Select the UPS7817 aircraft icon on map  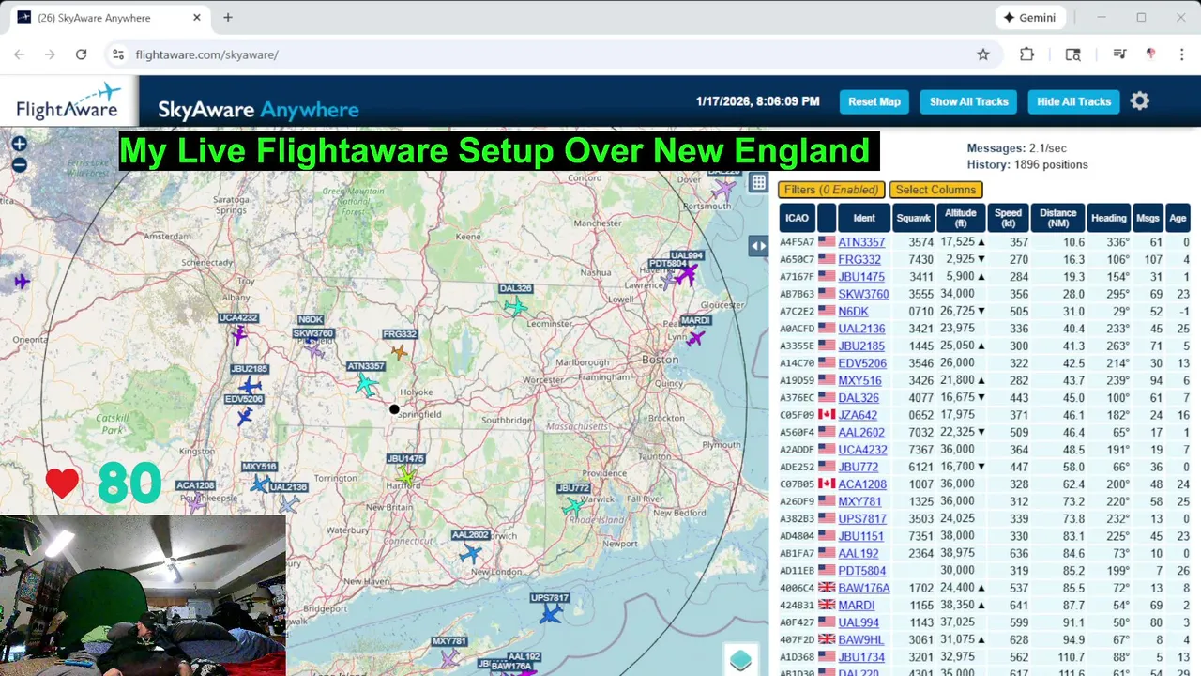tap(551, 614)
